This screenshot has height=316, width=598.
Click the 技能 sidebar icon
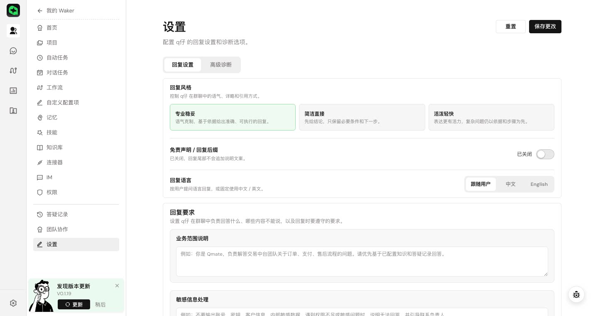[40, 133]
